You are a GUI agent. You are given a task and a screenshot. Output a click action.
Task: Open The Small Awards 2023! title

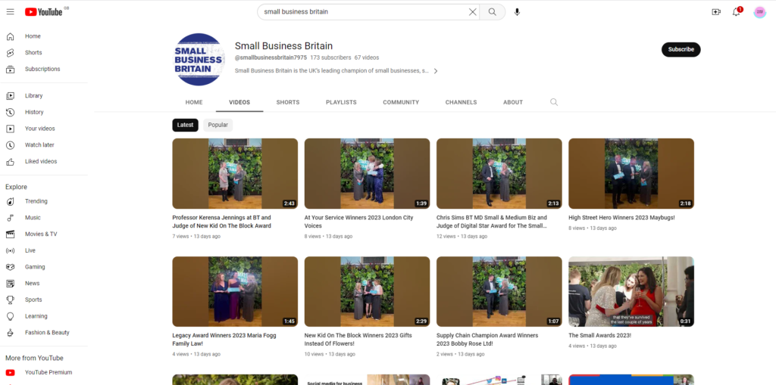point(600,335)
